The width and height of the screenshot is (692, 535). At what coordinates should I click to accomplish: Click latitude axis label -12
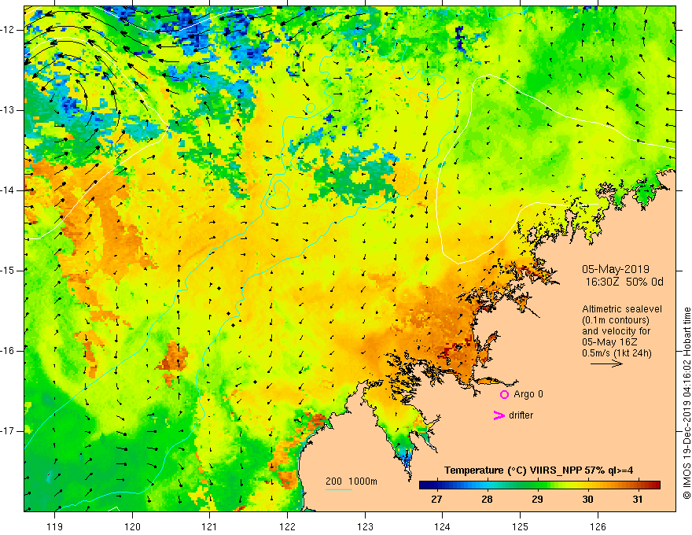pyautogui.click(x=8, y=30)
